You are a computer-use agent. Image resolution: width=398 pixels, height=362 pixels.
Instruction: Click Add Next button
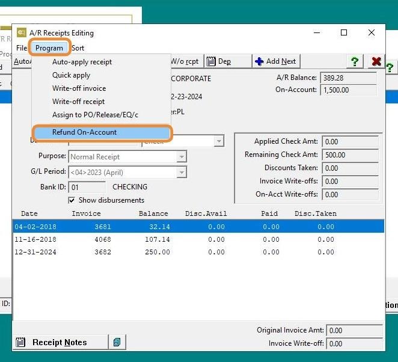point(276,61)
